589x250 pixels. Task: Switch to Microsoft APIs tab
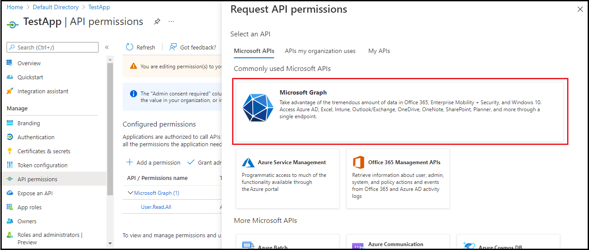click(x=254, y=51)
